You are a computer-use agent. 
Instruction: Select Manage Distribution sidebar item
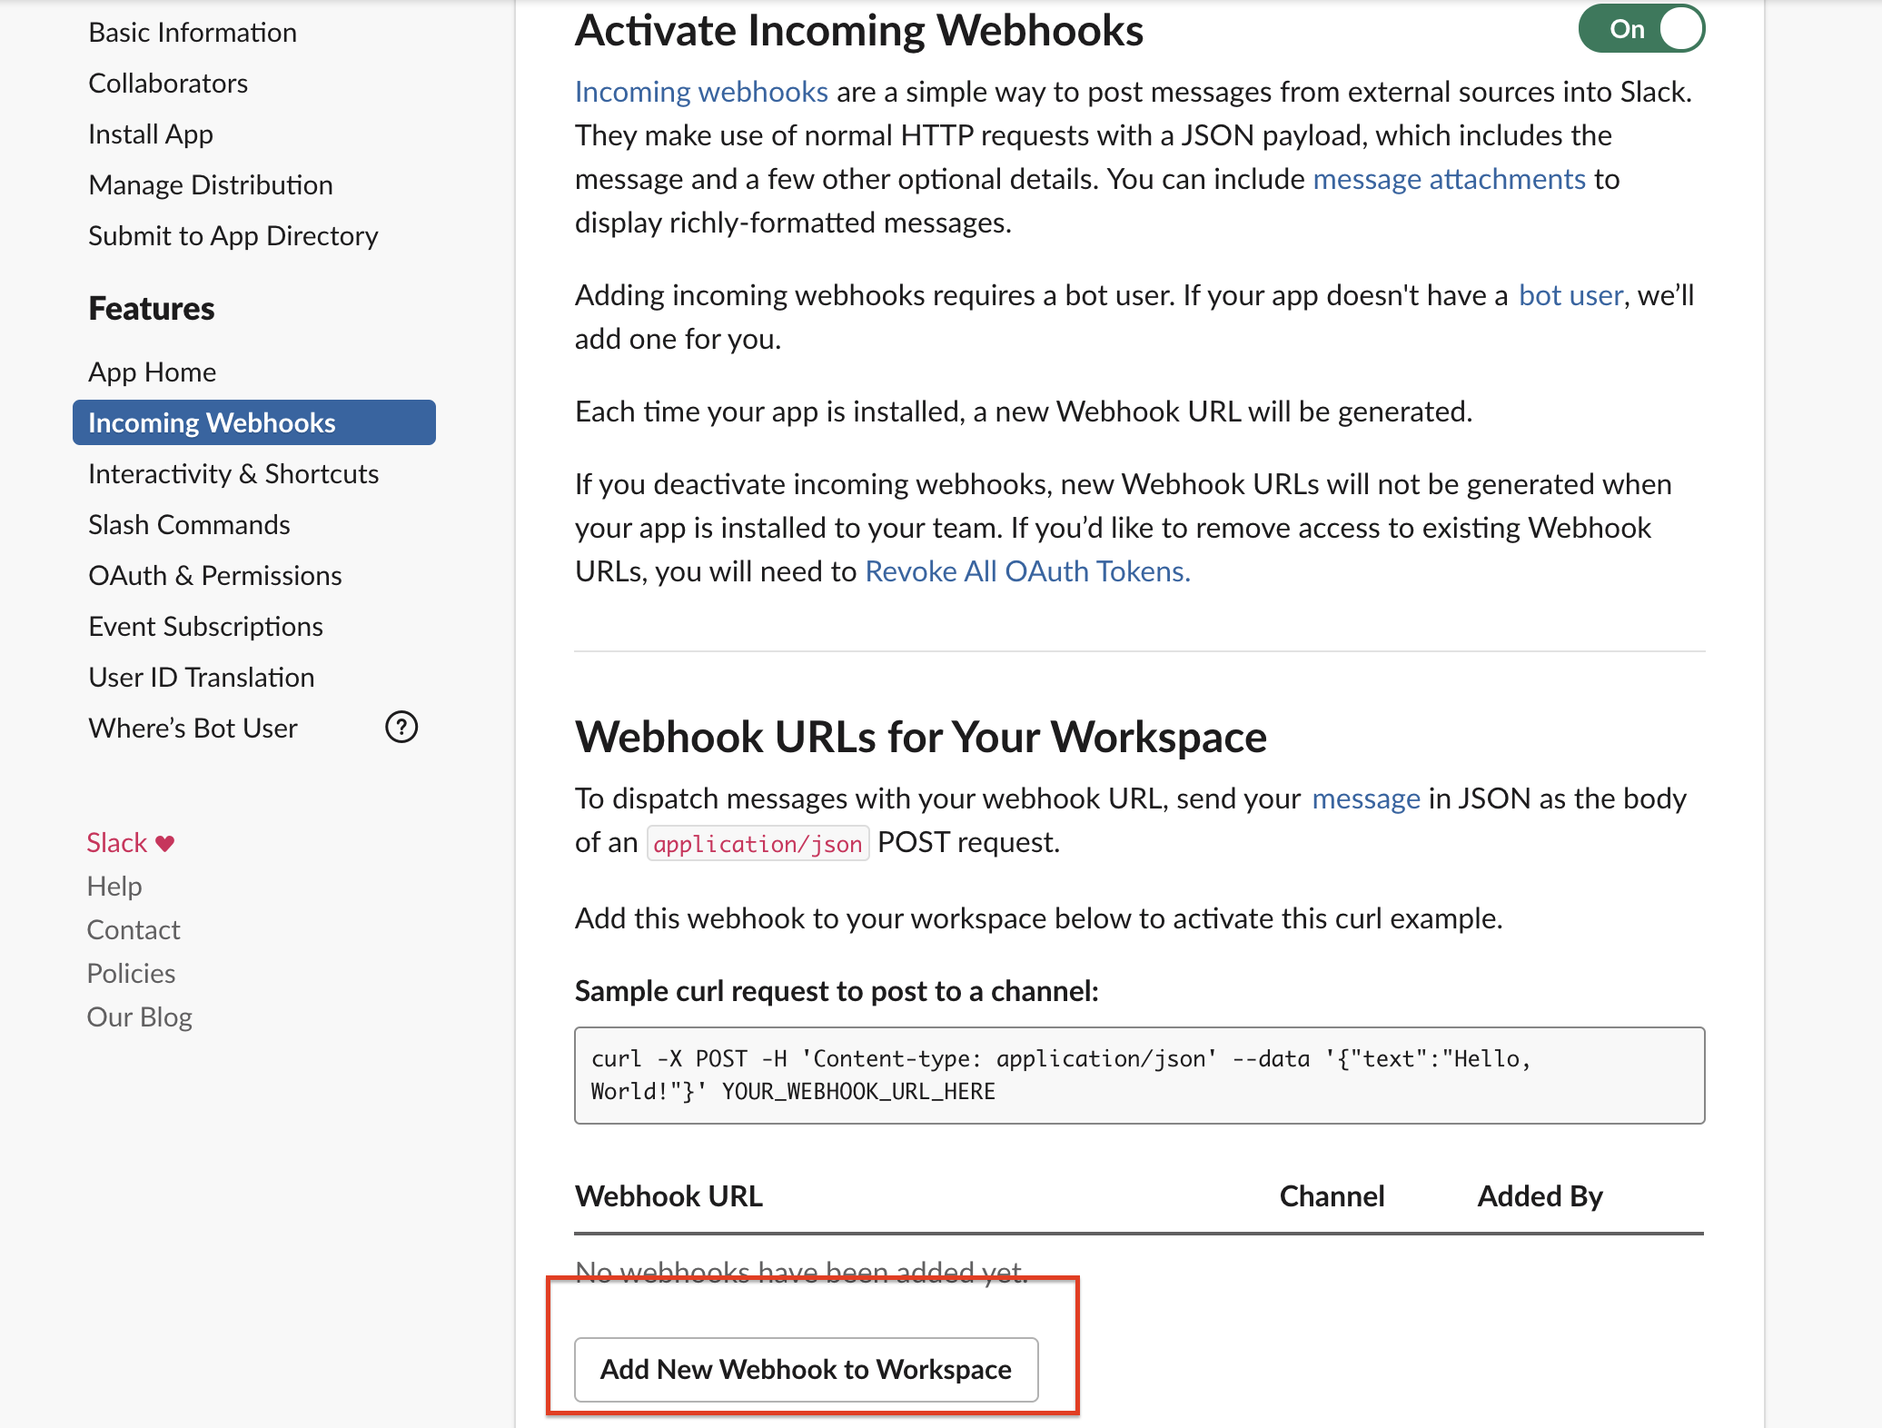211,185
